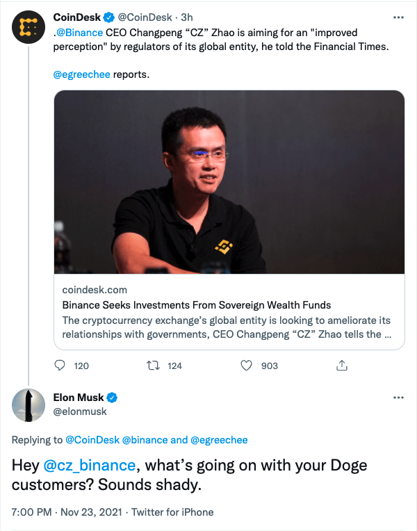Click the reply icon on CoinDesk tweet
Image resolution: width=417 pixels, height=531 pixels.
(60, 365)
